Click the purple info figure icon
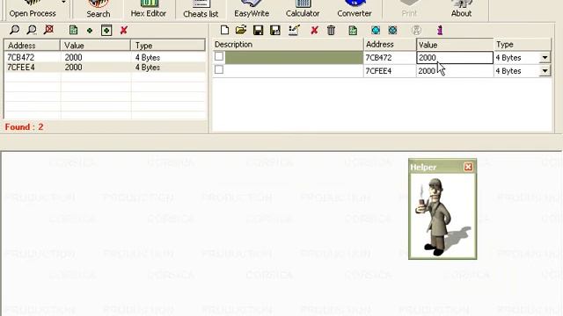This screenshot has height=316, width=563. (440, 31)
